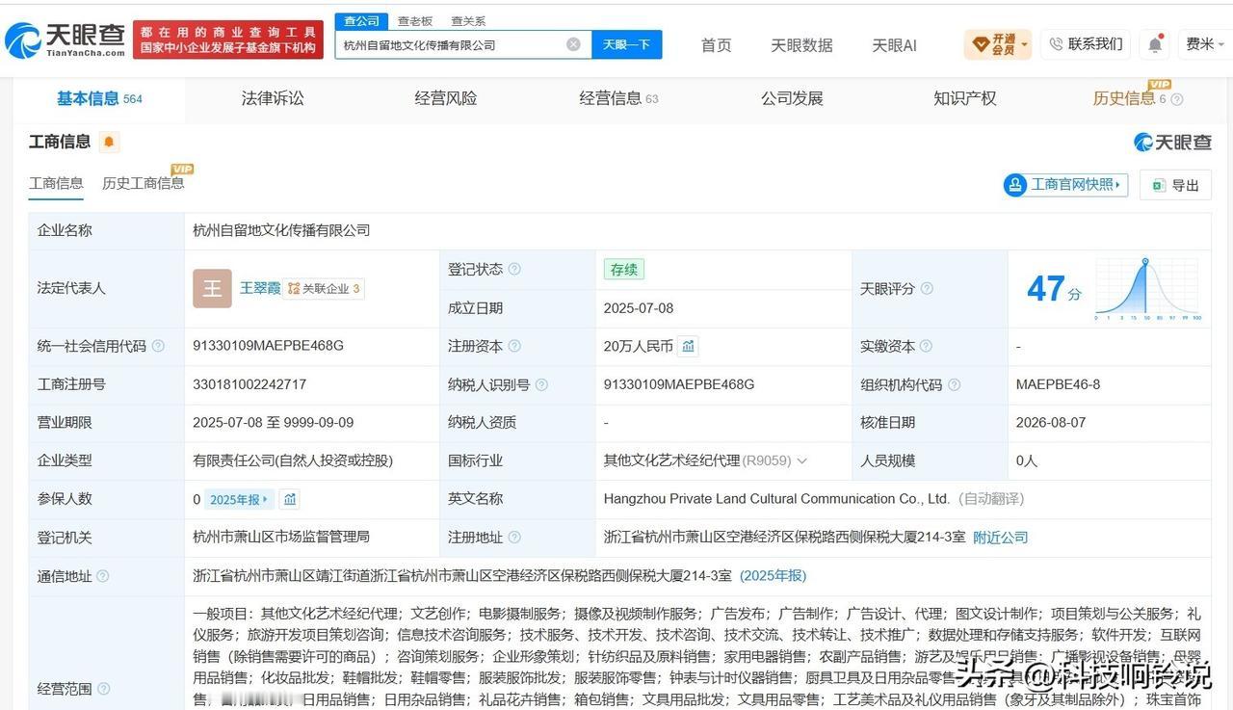Expand the 开通会员 dropdown arrow
The image size is (1233, 710).
coord(1024,44)
